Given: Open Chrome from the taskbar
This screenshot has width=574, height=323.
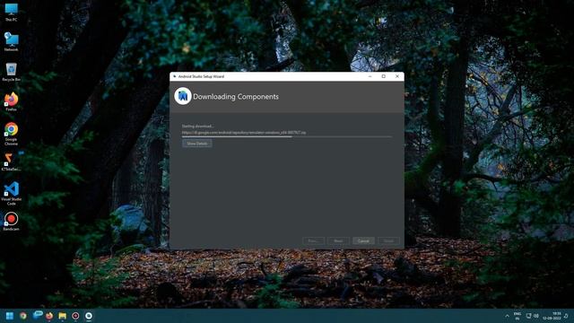Looking at the screenshot, I should click(x=23, y=316).
